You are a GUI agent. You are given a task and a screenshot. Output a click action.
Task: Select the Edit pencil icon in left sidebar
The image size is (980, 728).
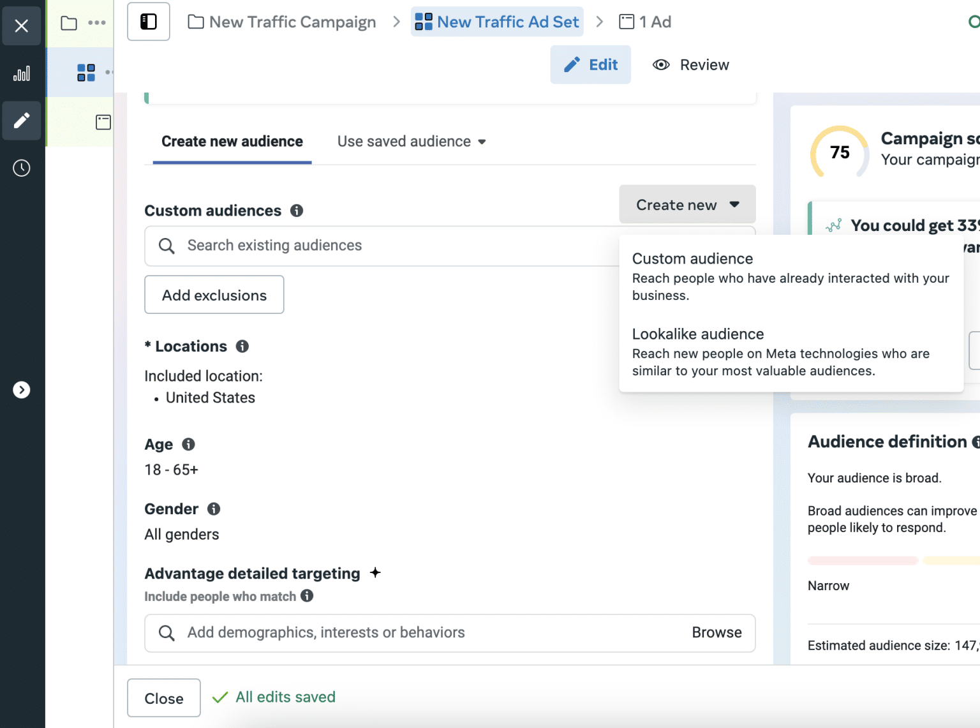tap(21, 121)
